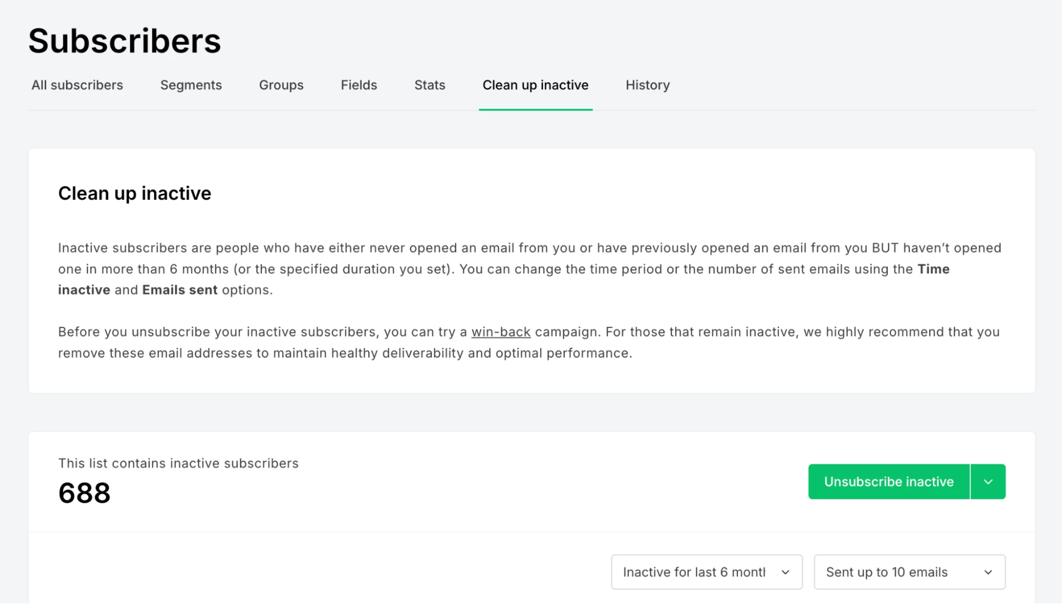Click the 'win-back' campaign link
Screen dimensions: 1062x604
point(501,332)
